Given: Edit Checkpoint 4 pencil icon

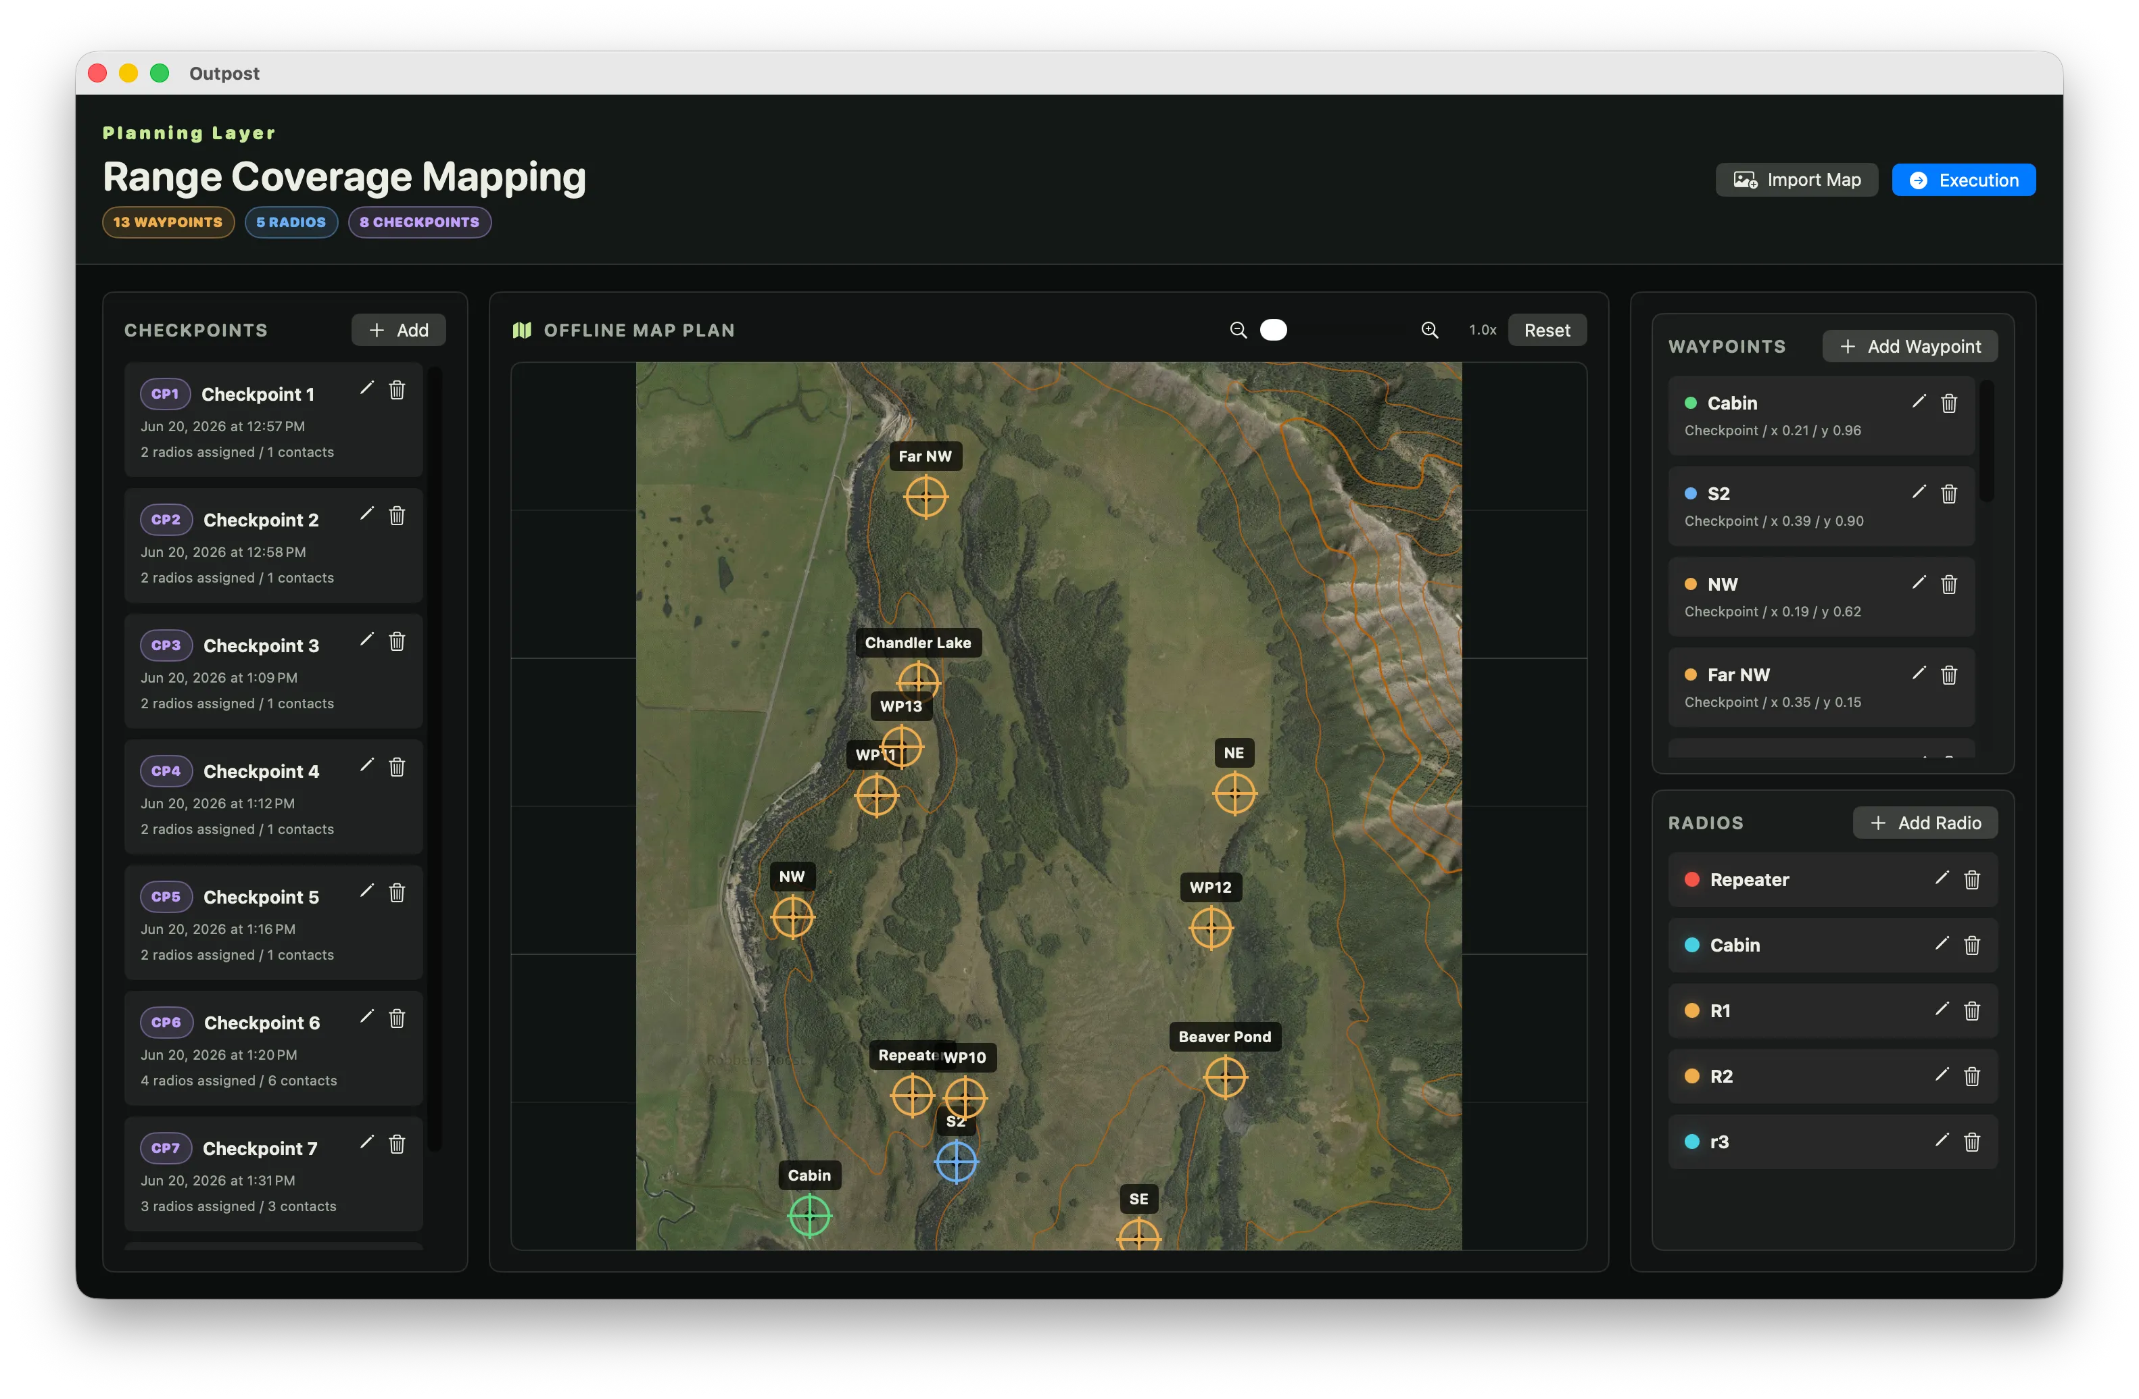Looking at the screenshot, I should [366, 766].
